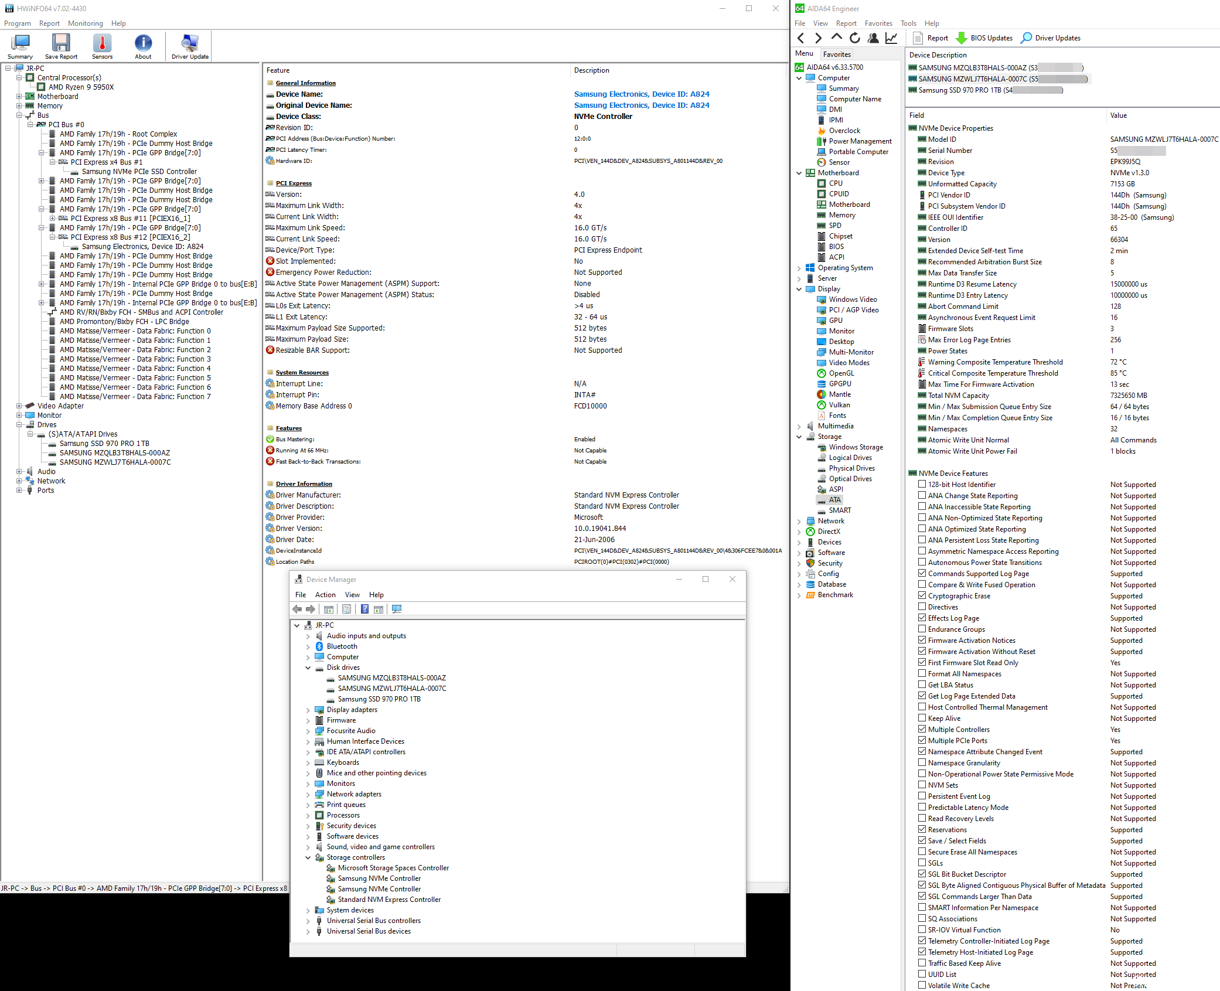Toggle Cryptographic Erase checkbox
The width and height of the screenshot is (1220, 991).
(922, 595)
